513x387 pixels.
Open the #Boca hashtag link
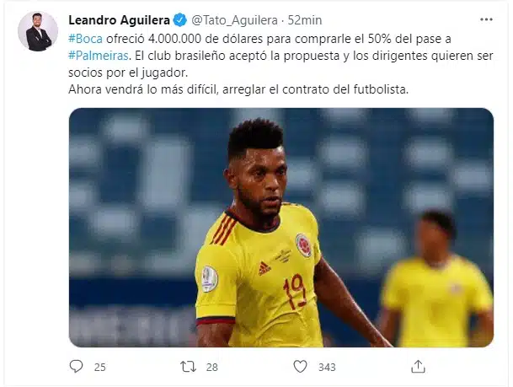(85, 39)
